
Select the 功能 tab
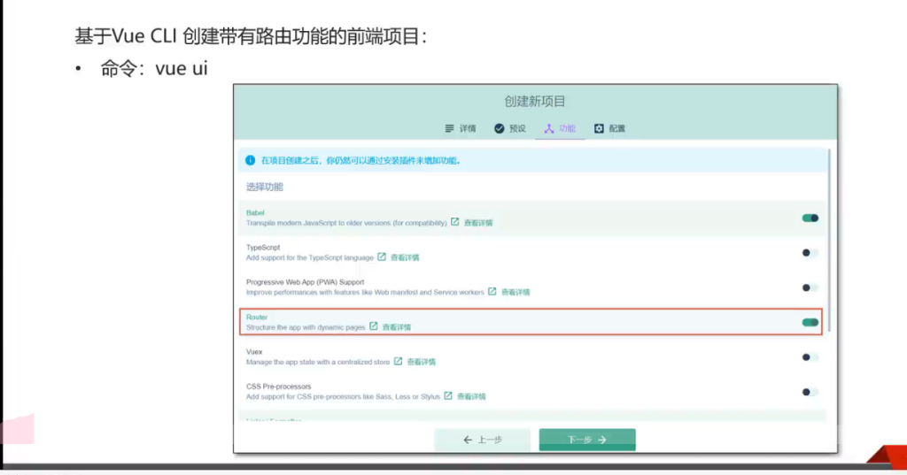point(560,128)
